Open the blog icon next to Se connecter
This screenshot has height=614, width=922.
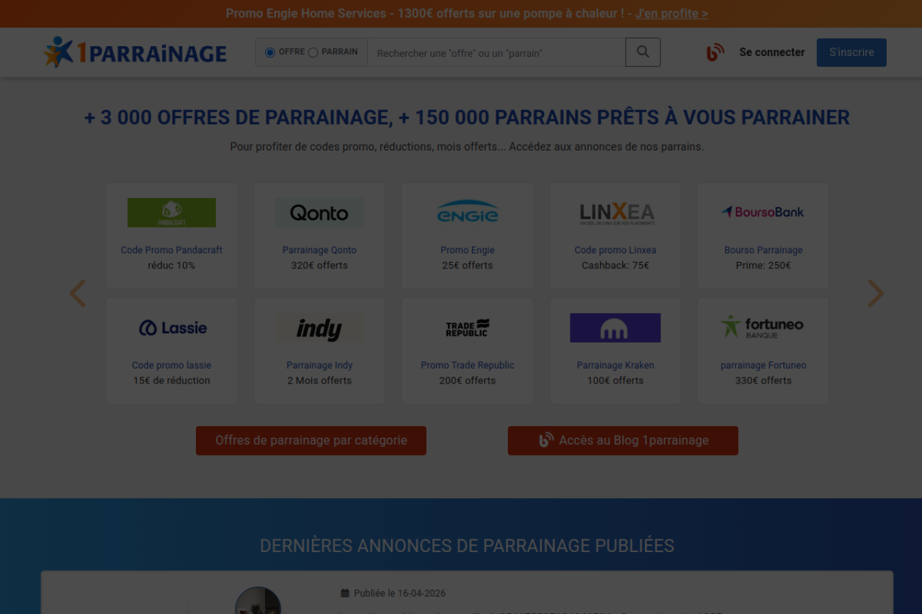[x=715, y=53]
